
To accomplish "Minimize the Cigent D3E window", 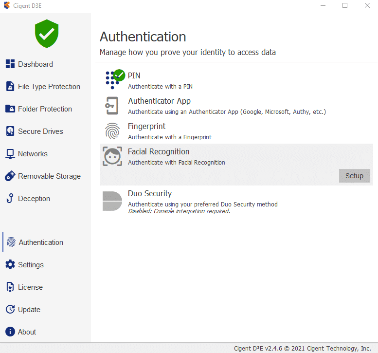I will point(323,5).
